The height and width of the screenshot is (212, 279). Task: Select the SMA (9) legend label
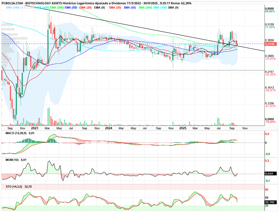pyautogui.click(x=173, y=7)
